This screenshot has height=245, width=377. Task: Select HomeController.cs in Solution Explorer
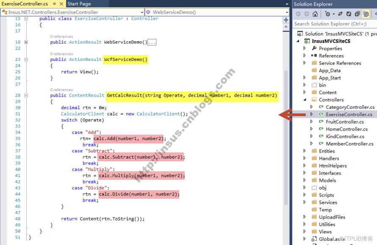347,129
